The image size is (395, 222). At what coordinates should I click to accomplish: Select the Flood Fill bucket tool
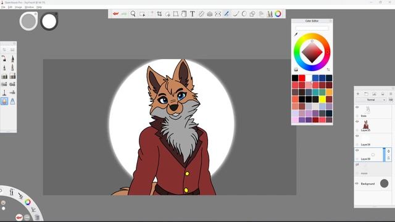point(184,14)
